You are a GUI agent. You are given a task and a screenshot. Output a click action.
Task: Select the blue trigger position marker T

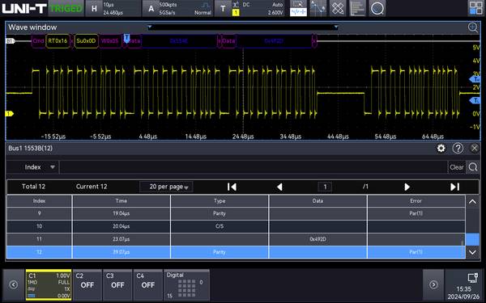126,38
